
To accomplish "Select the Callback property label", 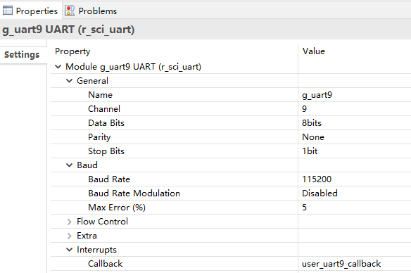I will pyautogui.click(x=105, y=264).
